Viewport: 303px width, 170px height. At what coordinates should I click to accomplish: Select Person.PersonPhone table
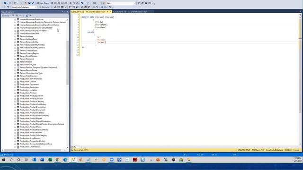pyautogui.click(x=28, y=70)
